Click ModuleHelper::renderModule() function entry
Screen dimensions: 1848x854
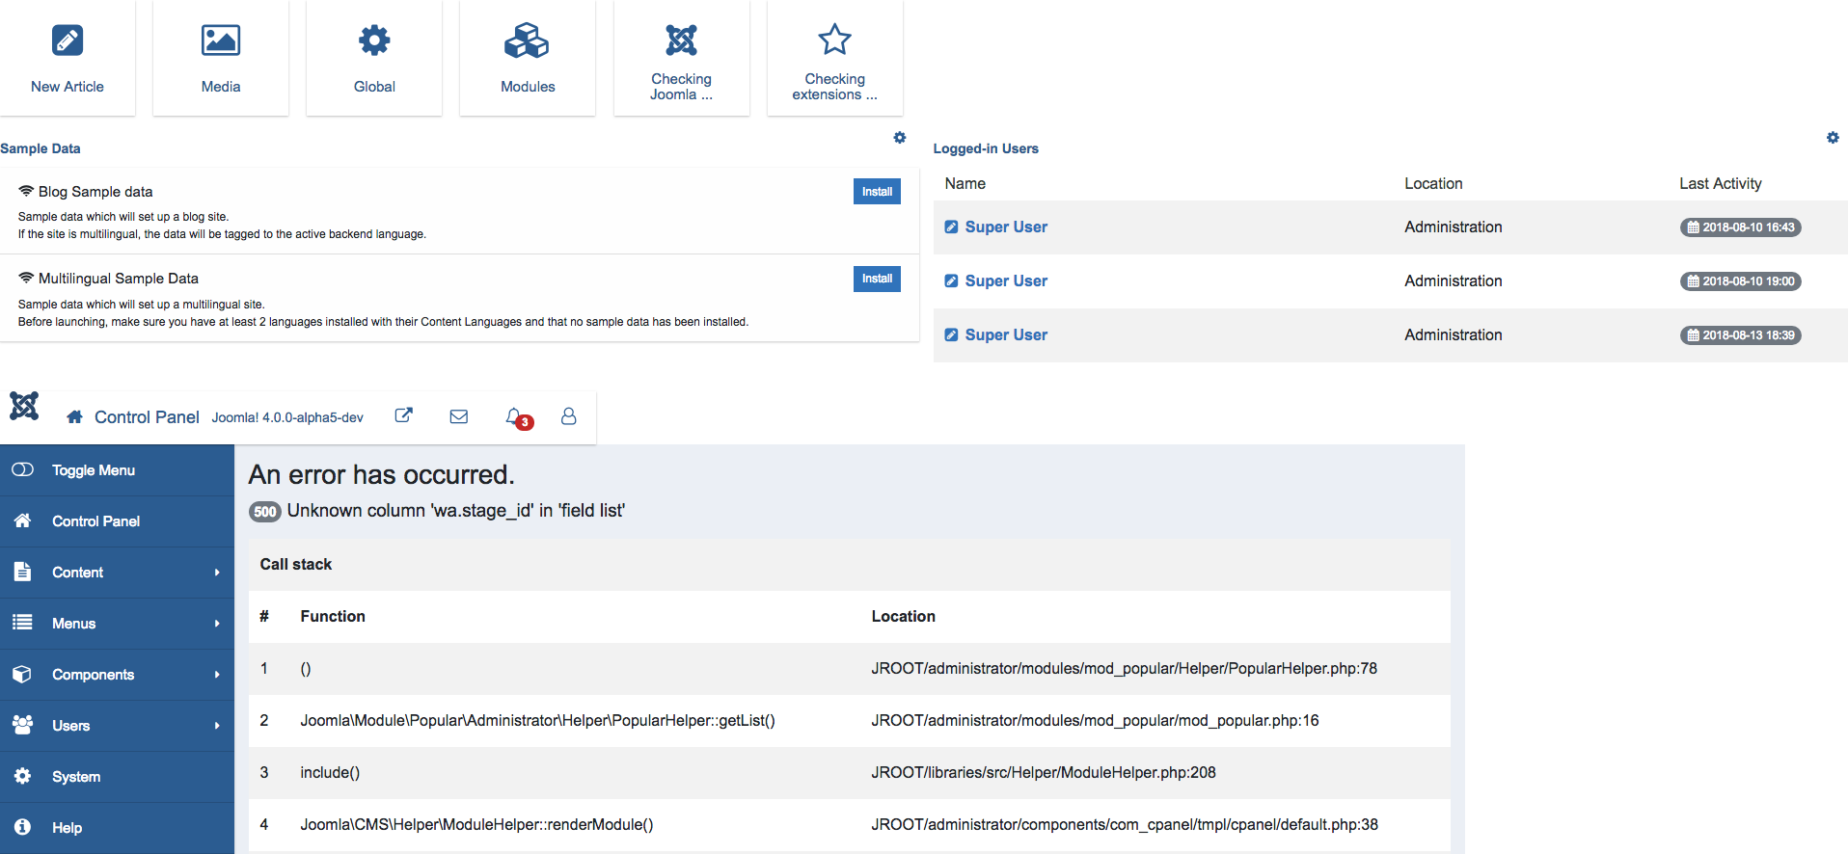(476, 825)
